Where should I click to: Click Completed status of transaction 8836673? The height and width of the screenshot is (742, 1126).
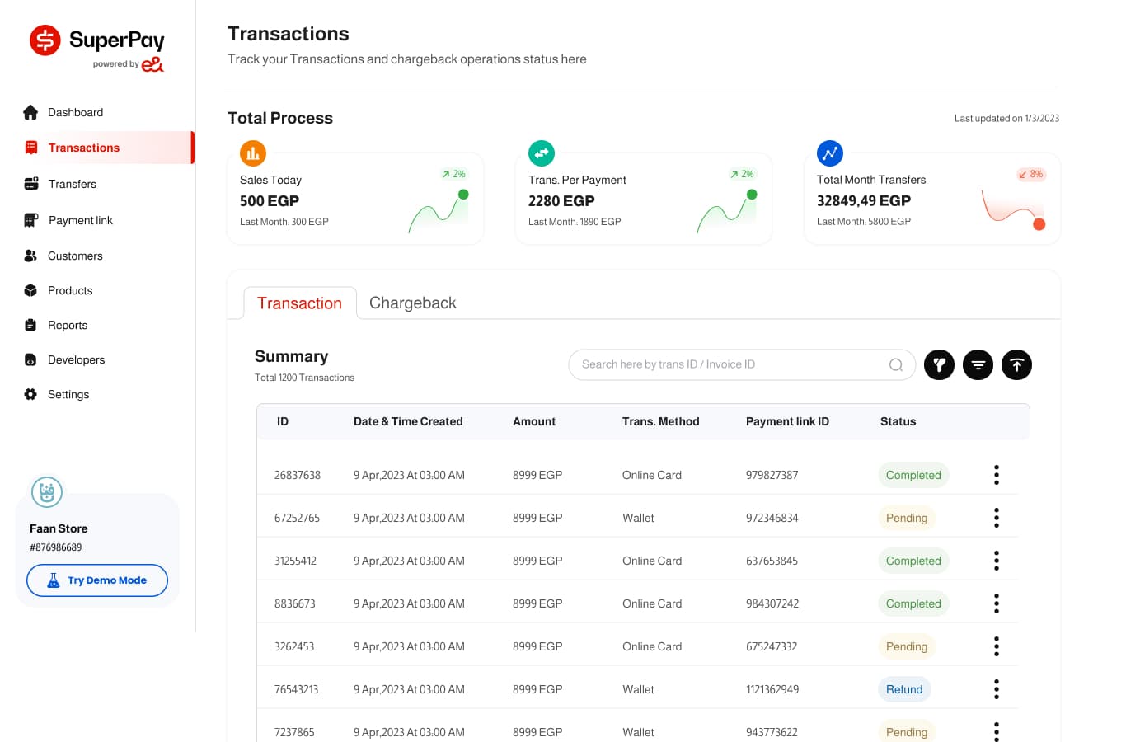[x=913, y=603]
